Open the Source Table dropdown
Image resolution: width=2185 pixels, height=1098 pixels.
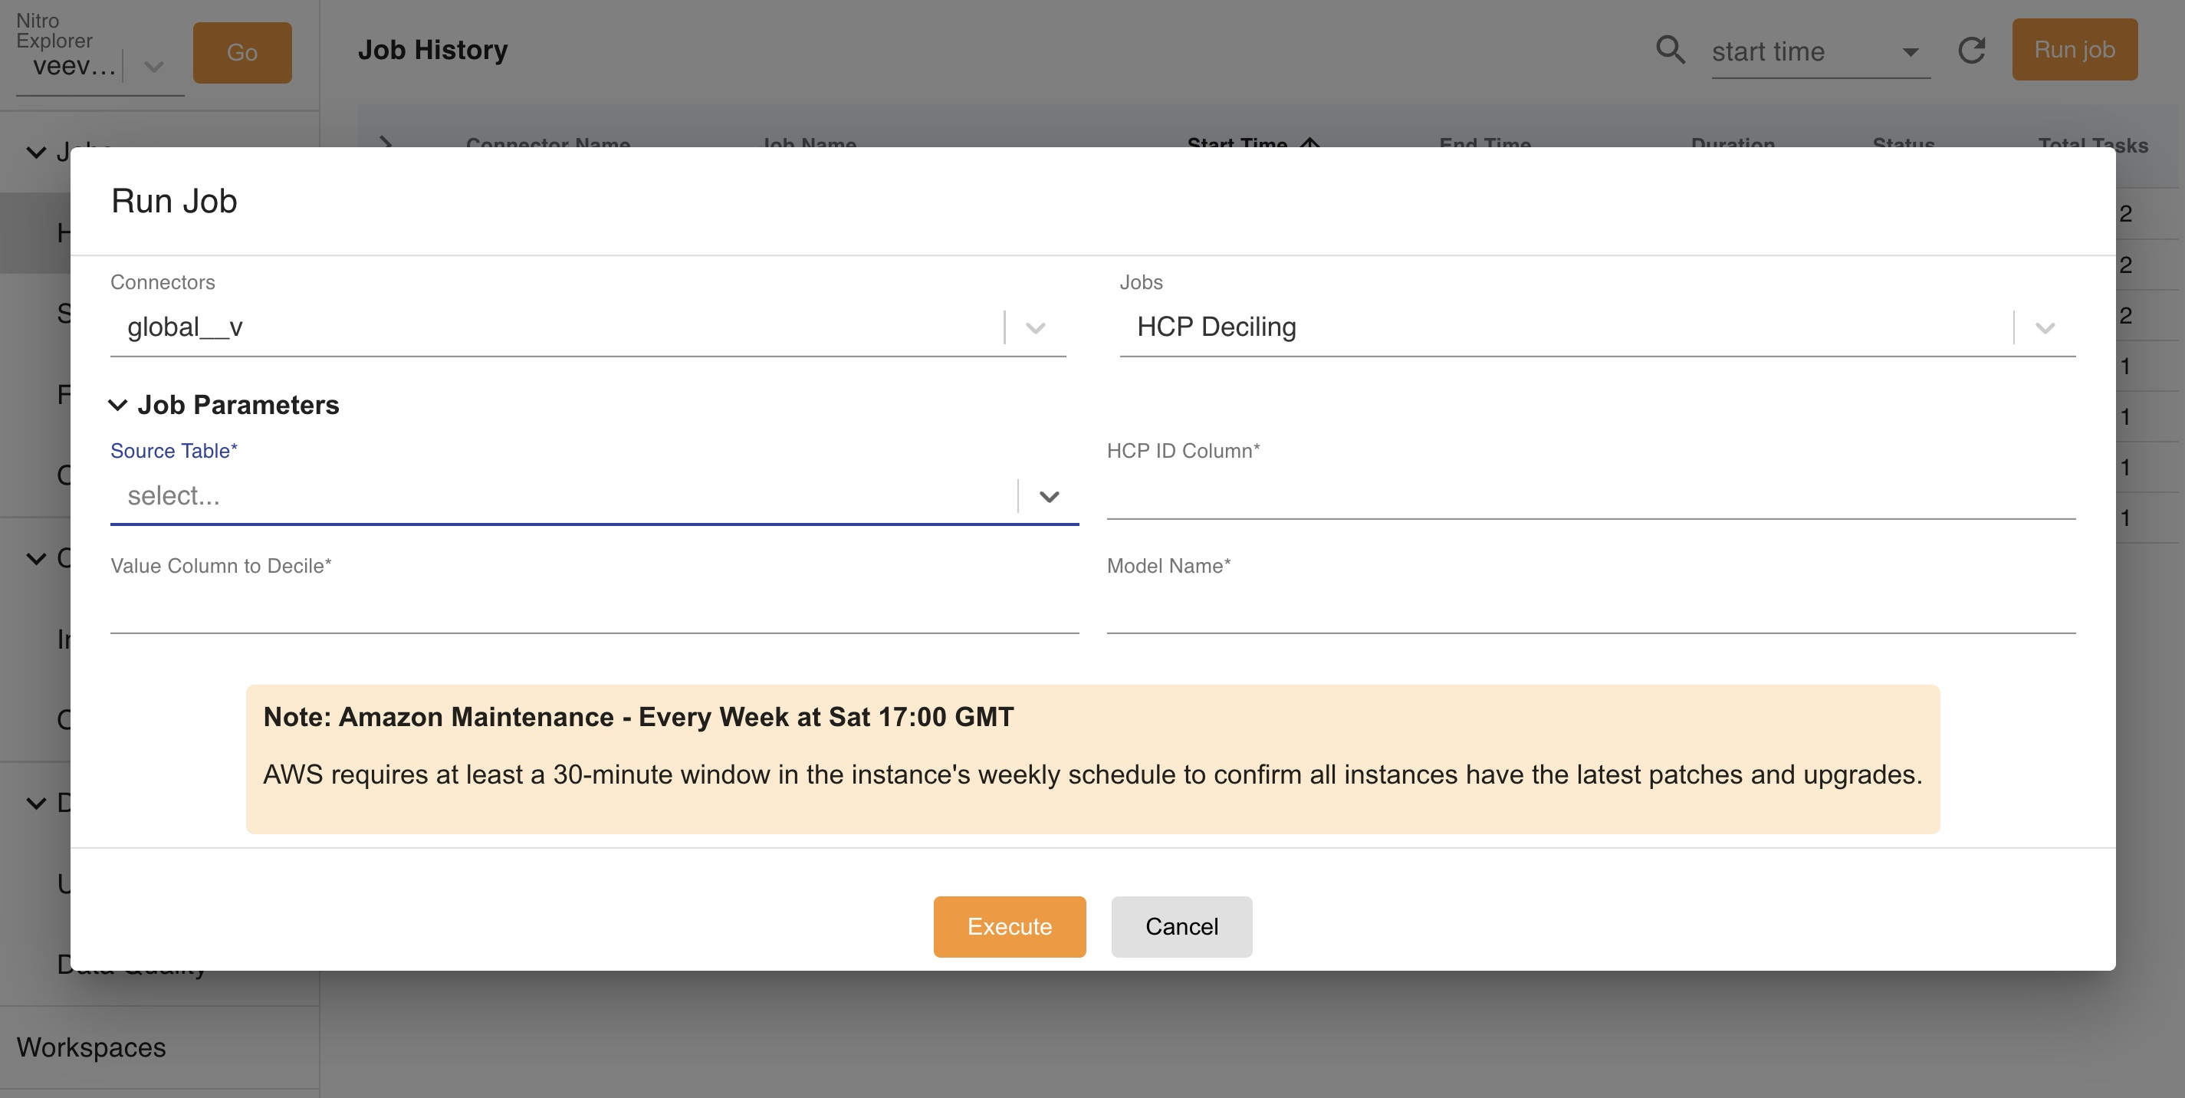click(x=1048, y=496)
